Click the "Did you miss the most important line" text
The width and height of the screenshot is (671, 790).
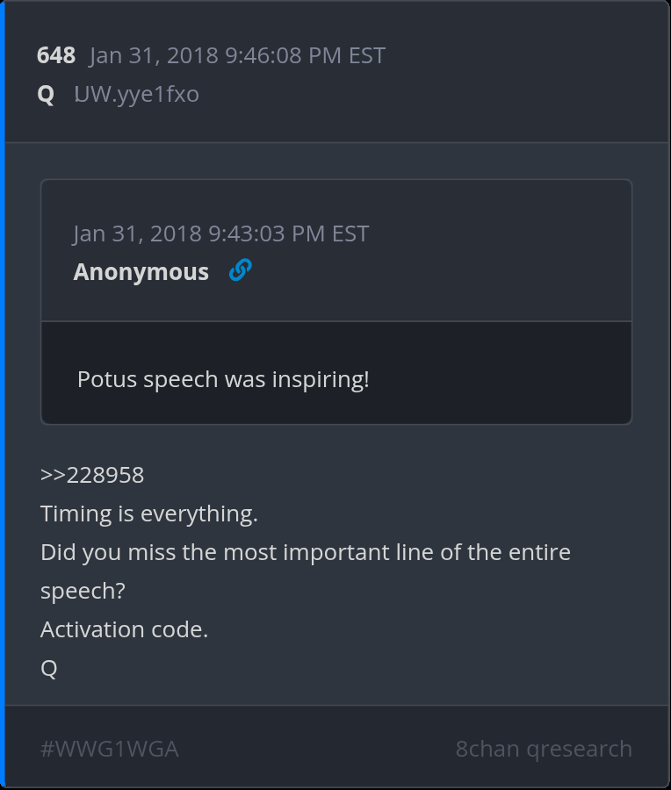coord(306,552)
